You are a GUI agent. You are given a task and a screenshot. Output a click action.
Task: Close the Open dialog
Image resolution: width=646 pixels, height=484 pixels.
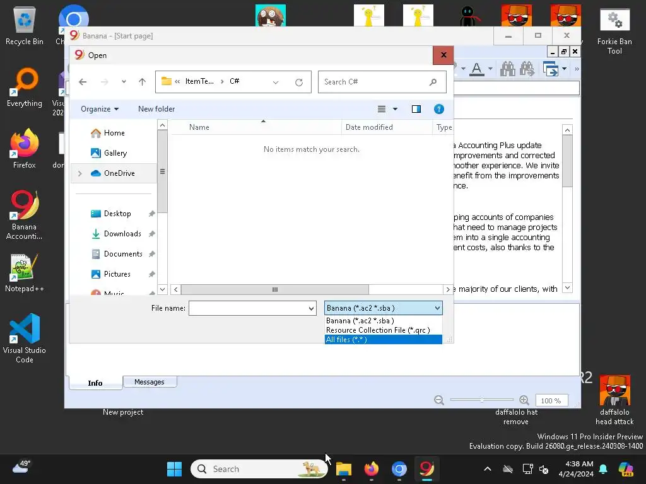tap(443, 55)
